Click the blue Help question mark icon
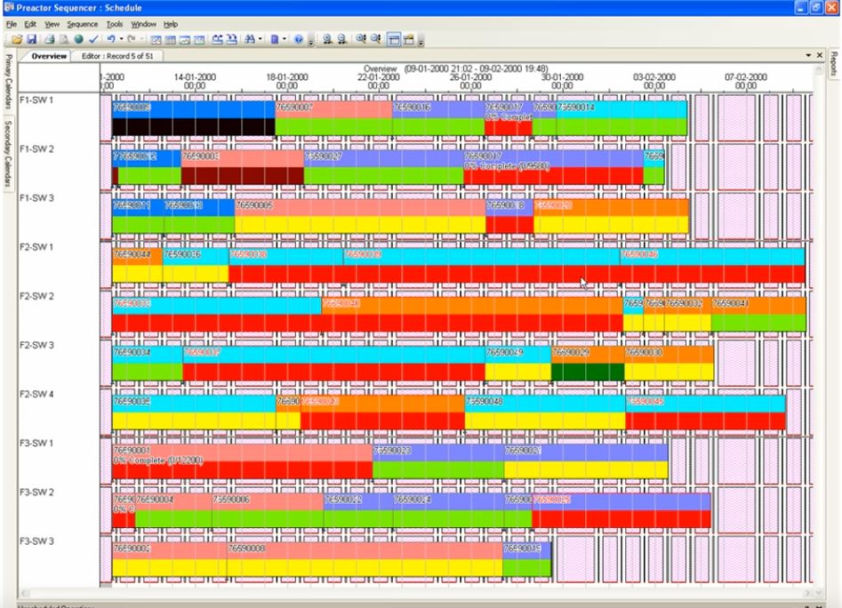 click(299, 40)
